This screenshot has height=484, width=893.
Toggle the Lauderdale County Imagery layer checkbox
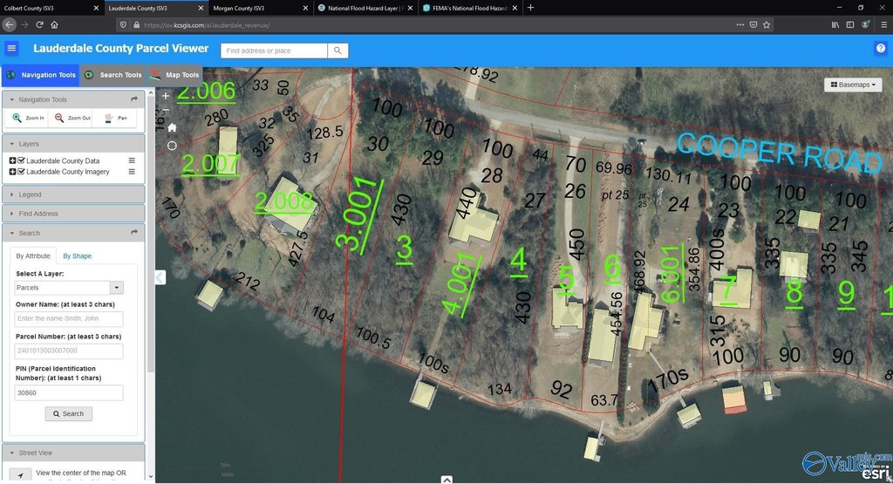pos(22,172)
